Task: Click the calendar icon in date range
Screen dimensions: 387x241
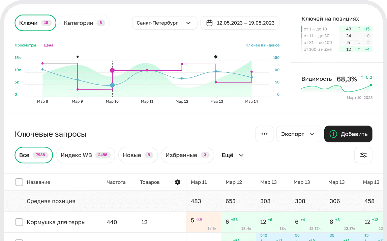Action: (x=209, y=23)
